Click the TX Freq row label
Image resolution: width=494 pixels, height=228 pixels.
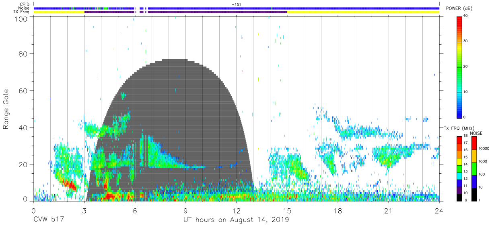click(x=21, y=12)
